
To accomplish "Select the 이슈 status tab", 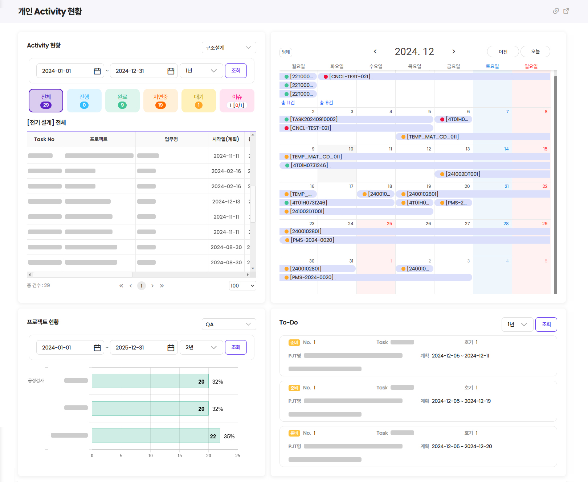I will click(237, 101).
